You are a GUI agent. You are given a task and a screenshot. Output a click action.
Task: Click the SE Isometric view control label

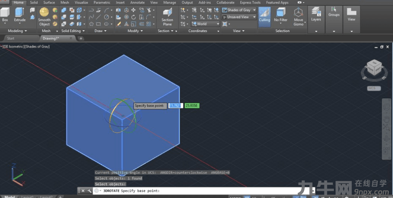(x=14, y=47)
